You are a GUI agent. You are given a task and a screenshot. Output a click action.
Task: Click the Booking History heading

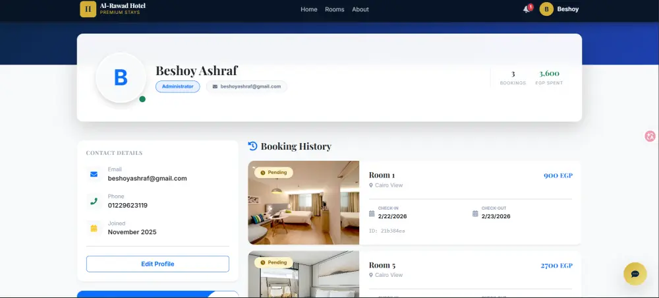click(296, 146)
